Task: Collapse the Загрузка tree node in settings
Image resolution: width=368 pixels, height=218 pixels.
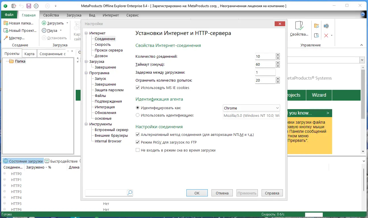Action: 87,62
